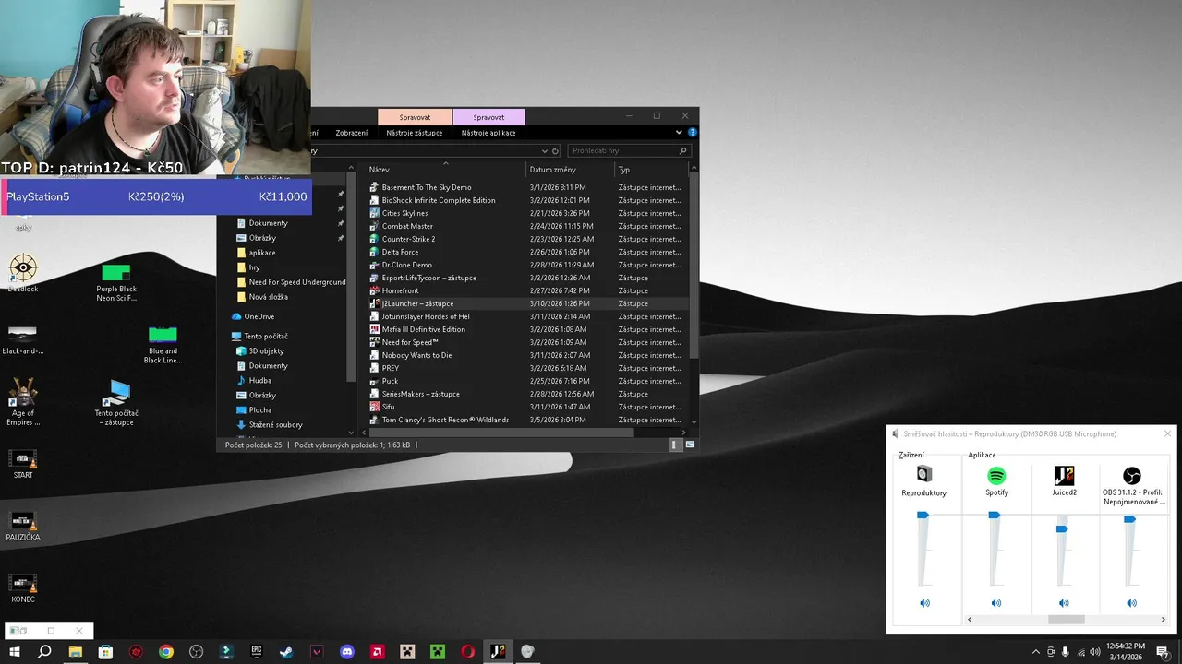Mute Reproduktory device in mixer
Screen dimensions: 1182x664
(924, 603)
